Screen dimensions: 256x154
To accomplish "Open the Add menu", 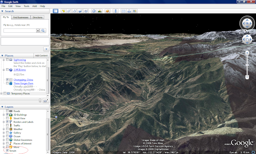I will 35,6.
